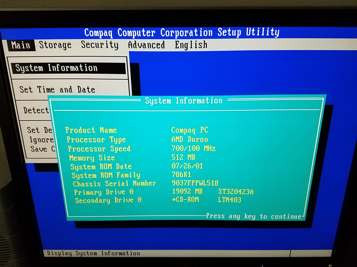Click the Compaq PC value
Viewport: 357px width, 267px height.
(190, 130)
